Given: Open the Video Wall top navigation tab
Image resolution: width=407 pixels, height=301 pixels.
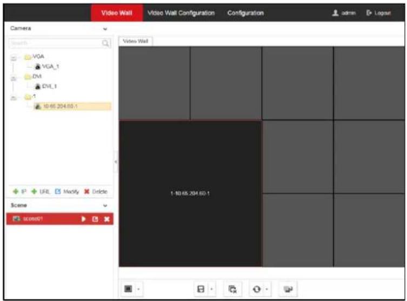Looking at the screenshot, I should point(117,13).
